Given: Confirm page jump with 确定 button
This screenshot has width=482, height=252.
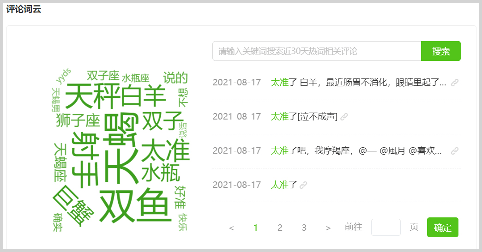Looking at the screenshot, I should pos(442,227).
